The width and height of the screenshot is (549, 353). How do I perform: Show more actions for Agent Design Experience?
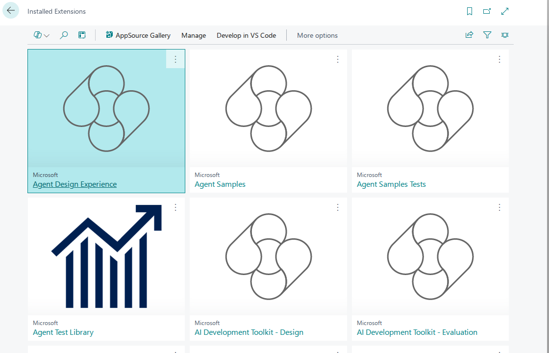point(175,59)
